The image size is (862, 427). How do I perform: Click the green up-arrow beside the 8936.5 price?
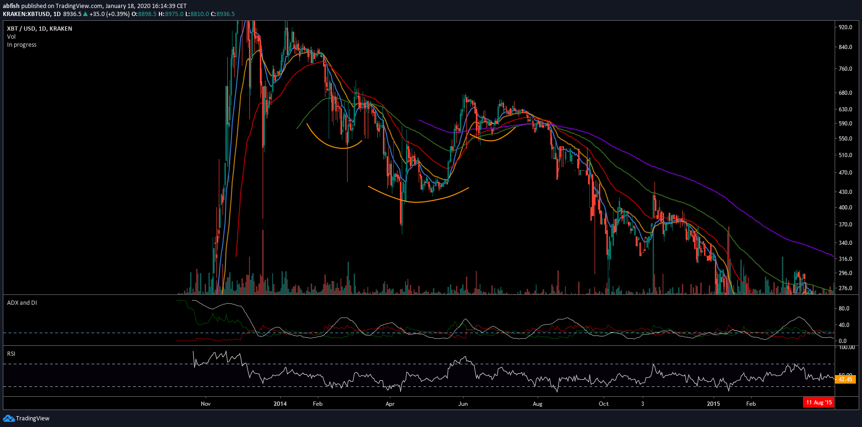[x=85, y=14]
